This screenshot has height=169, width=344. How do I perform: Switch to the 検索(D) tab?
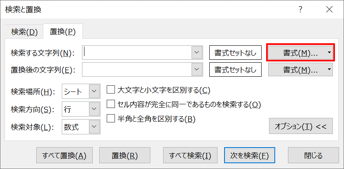click(x=25, y=32)
